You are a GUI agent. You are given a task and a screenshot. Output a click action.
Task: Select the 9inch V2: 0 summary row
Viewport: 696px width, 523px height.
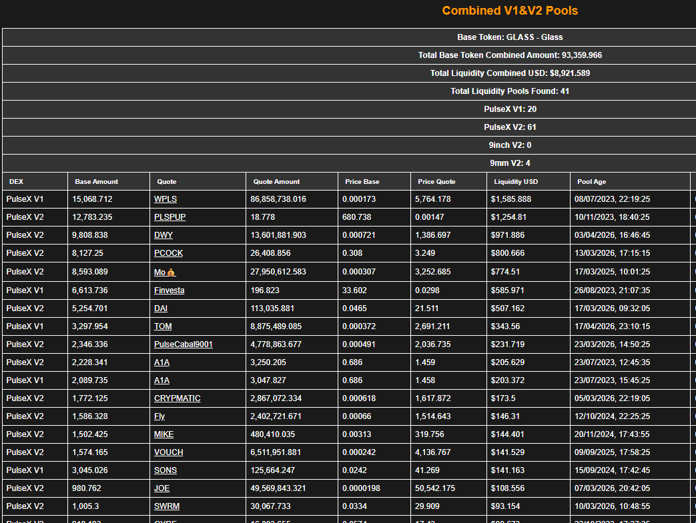pyautogui.click(x=510, y=145)
